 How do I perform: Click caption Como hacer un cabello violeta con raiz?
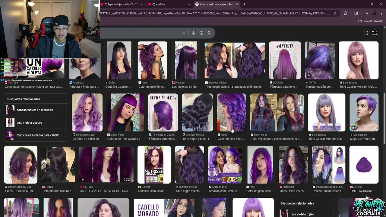click(x=34, y=87)
